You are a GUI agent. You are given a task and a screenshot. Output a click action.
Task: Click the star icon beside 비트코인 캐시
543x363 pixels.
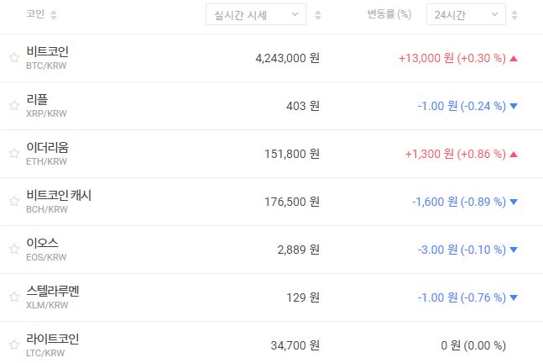click(13, 202)
